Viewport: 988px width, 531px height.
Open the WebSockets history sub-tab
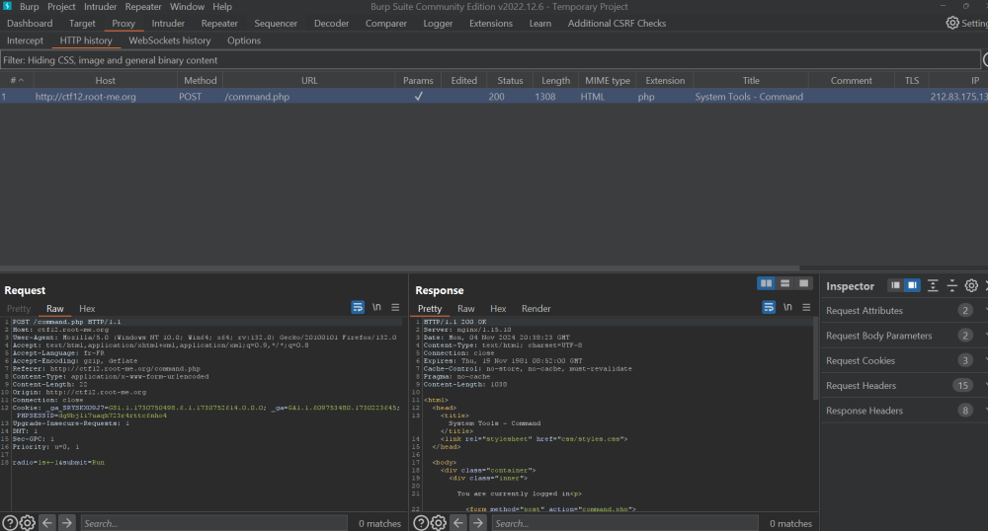click(x=170, y=40)
